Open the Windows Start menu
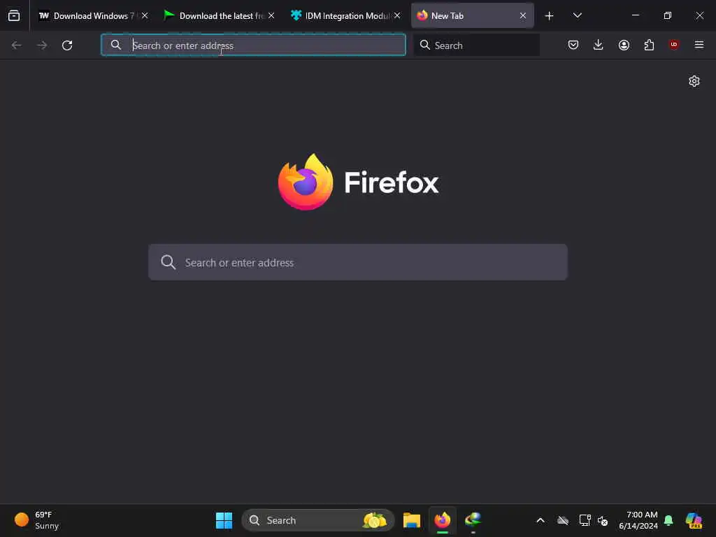The width and height of the screenshot is (716, 537). [224, 520]
